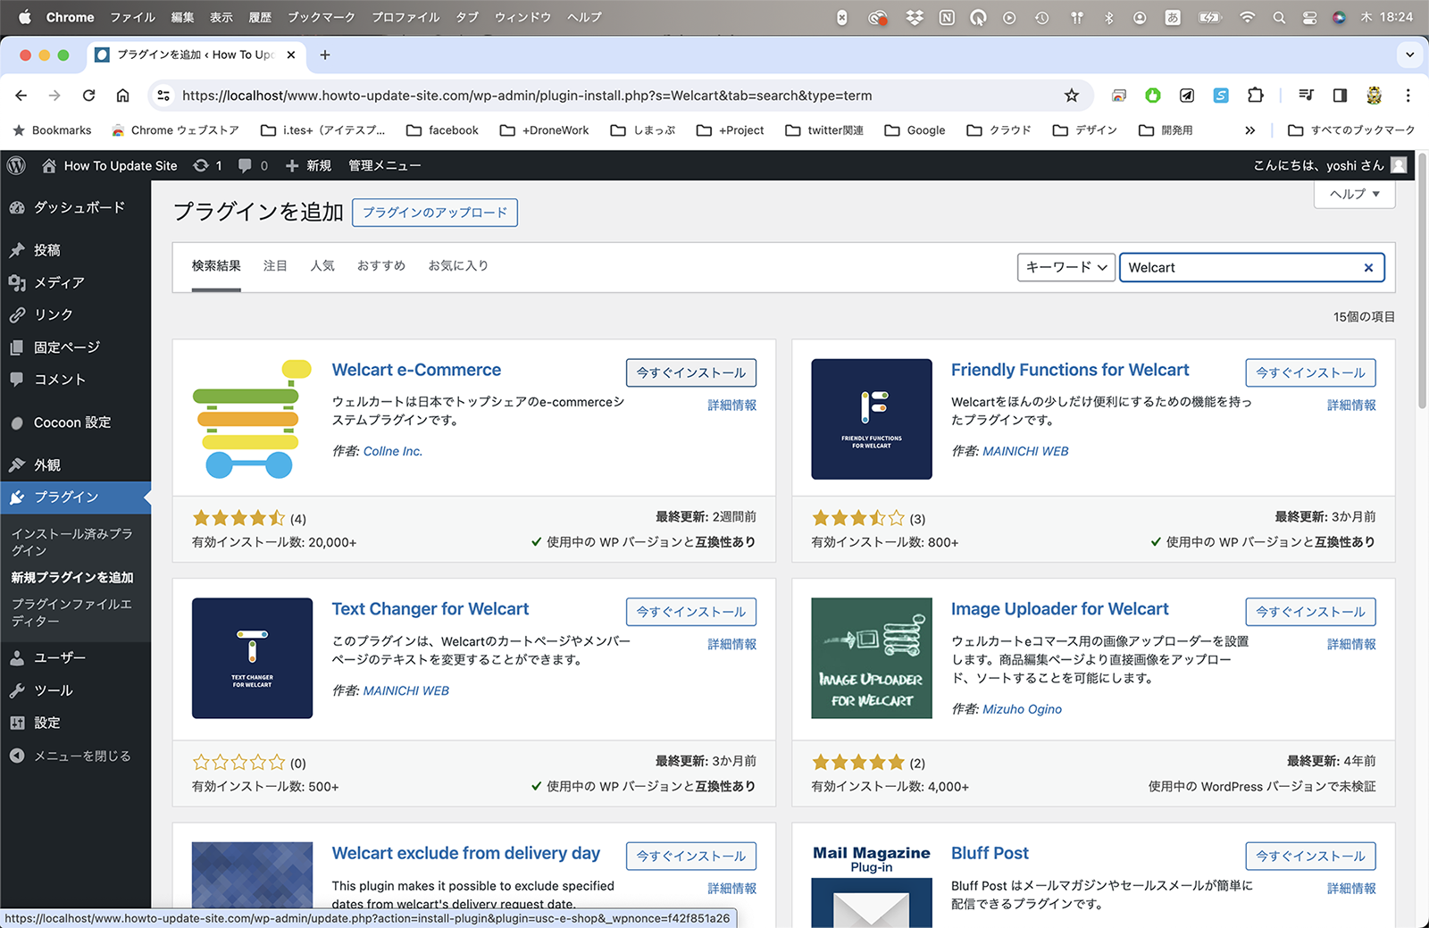Open the 新規 menu in admin bar
Viewport: 1429px width, 928px height.
(308, 165)
